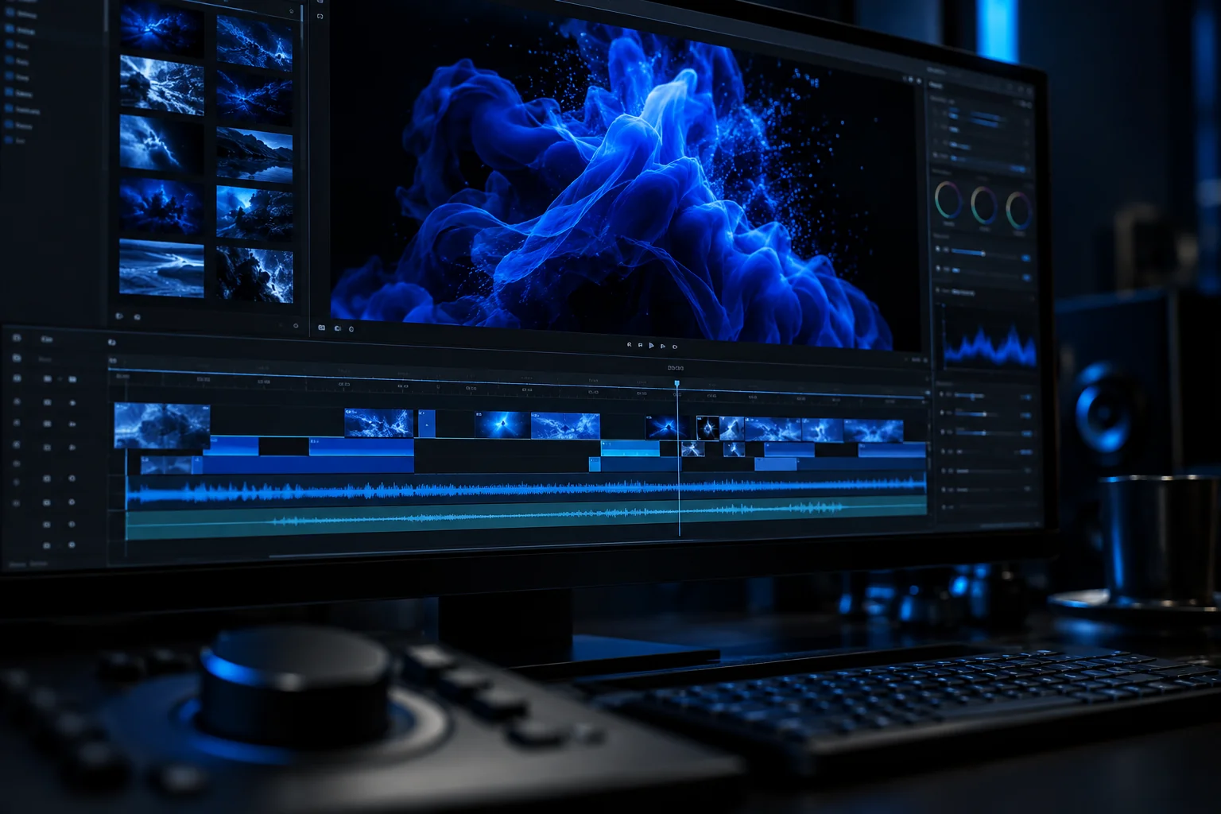
Task: Adjust the middle color wheel in the grading panel
Action: tap(983, 205)
